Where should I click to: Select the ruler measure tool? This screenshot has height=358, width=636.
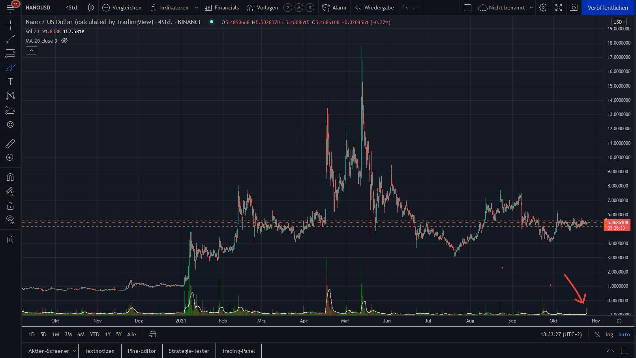coord(10,143)
